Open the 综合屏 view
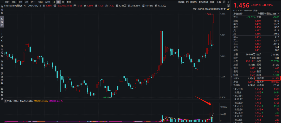 pos(181,2)
